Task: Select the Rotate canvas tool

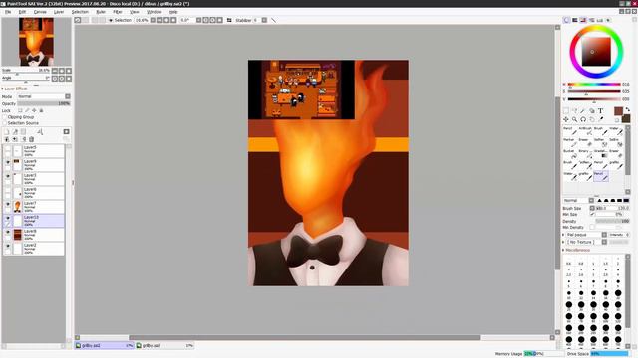Action: click(583, 119)
